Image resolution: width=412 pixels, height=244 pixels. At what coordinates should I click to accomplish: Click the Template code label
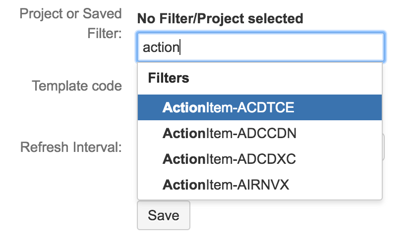coord(77,86)
